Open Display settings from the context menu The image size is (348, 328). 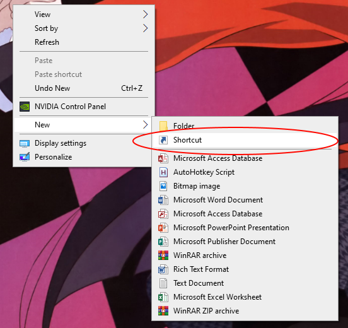tap(84, 143)
